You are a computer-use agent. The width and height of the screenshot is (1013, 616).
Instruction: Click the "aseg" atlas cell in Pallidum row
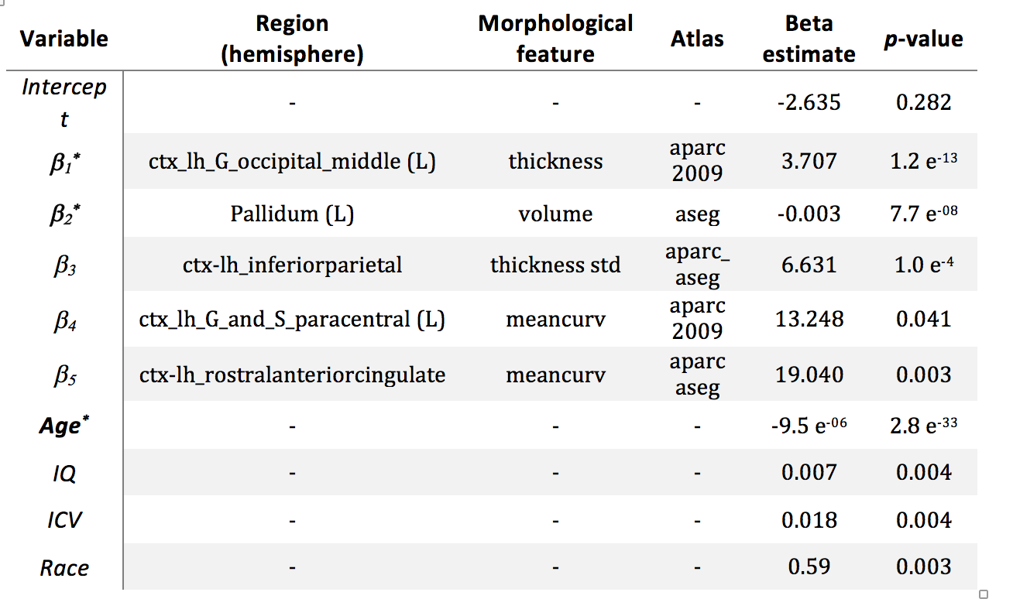(697, 214)
